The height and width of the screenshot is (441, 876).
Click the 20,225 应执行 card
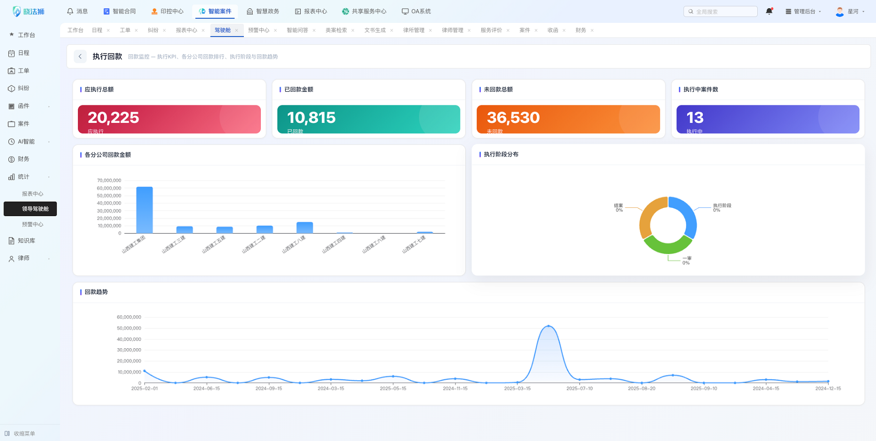[x=169, y=119]
